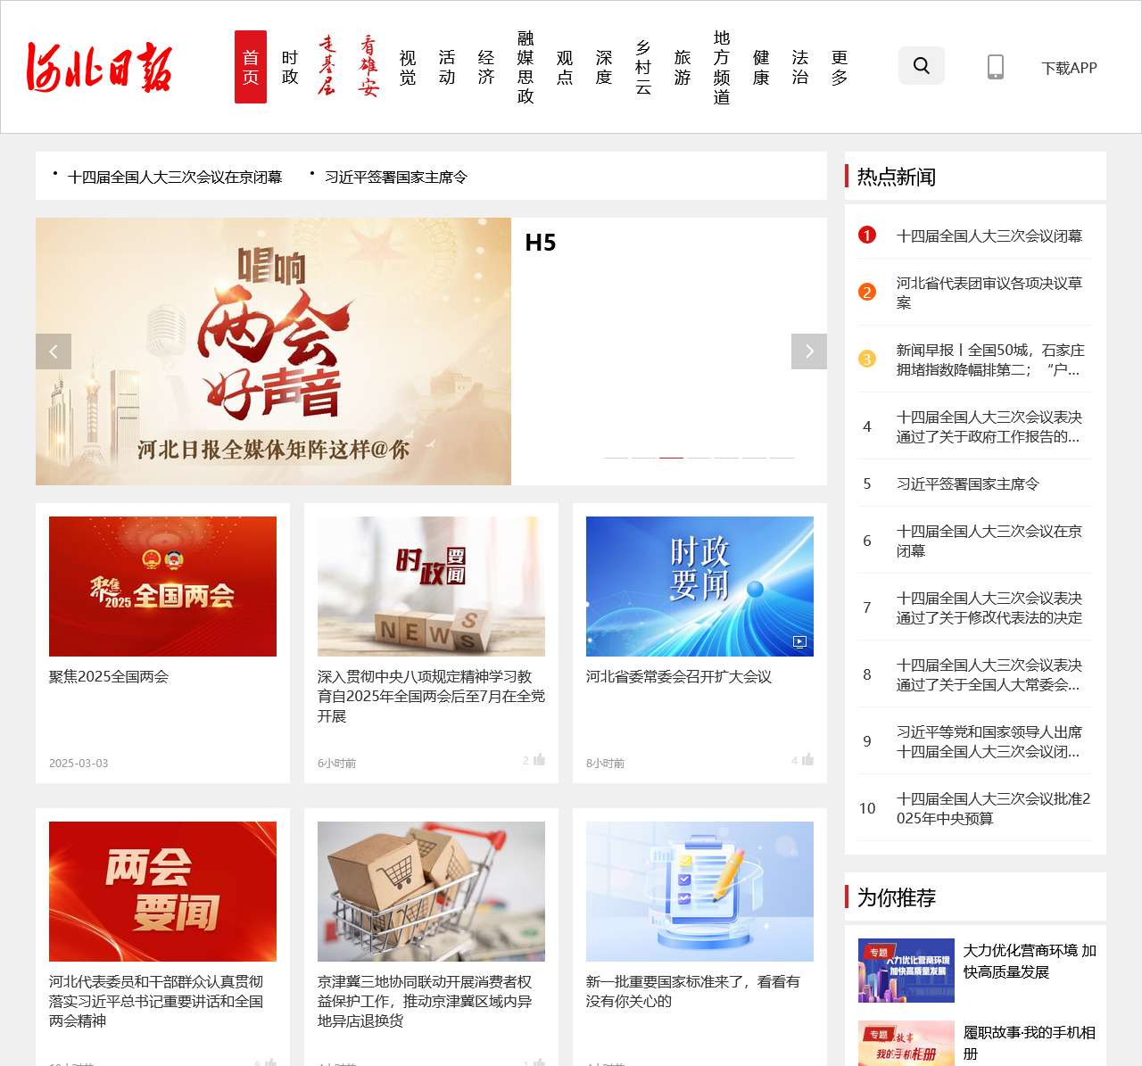Open 两会要闻 red thumbnail
The image size is (1142, 1066).
(162, 891)
